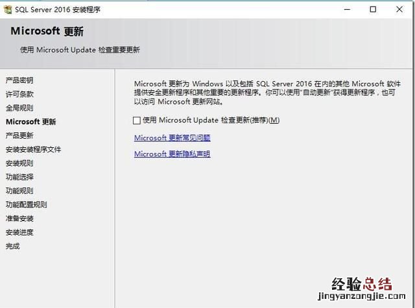The image size is (415, 308).
Task: Select the 功能选择 step in sidebar
Action: click(x=19, y=177)
